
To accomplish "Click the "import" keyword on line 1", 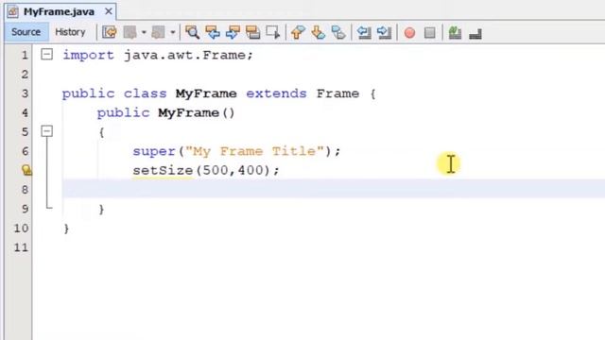I will coord(88,55).
